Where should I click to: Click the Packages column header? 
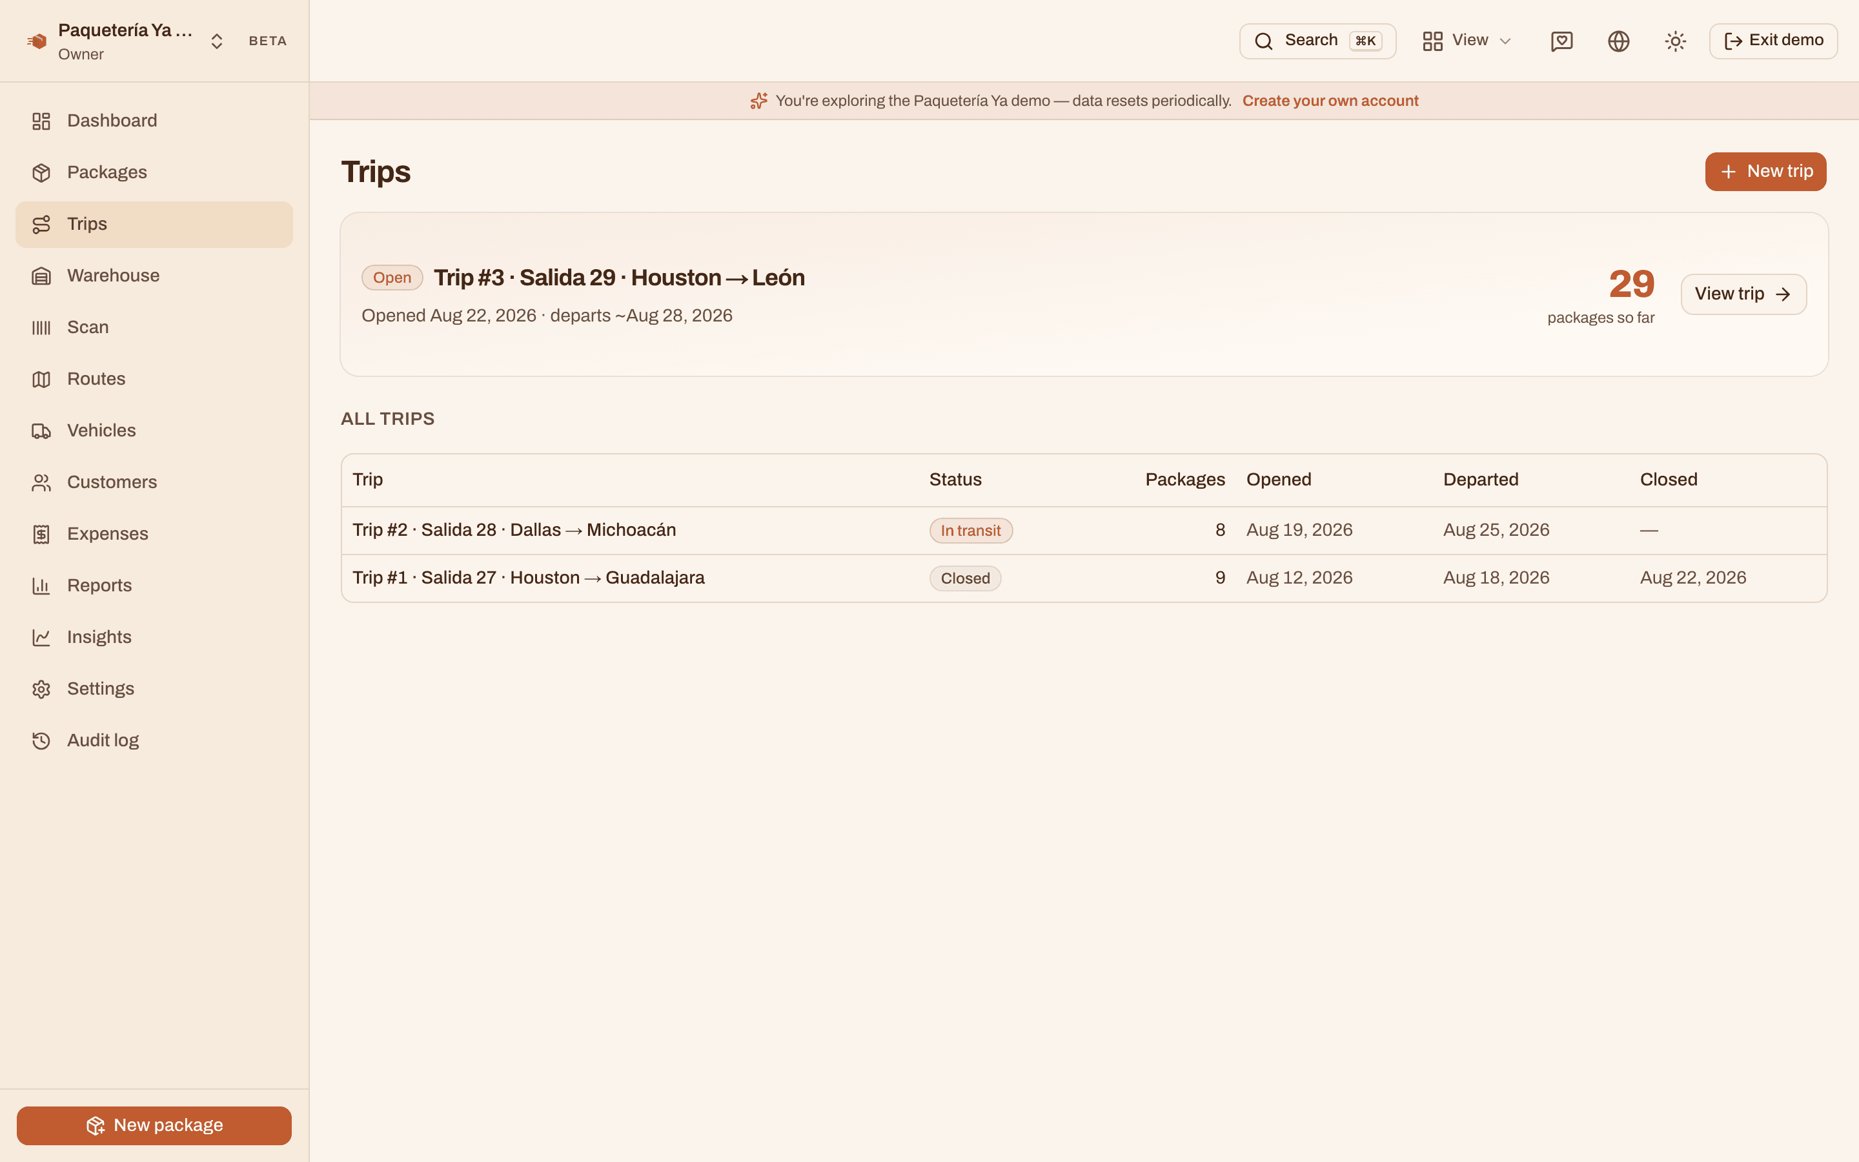(1184, 480)
